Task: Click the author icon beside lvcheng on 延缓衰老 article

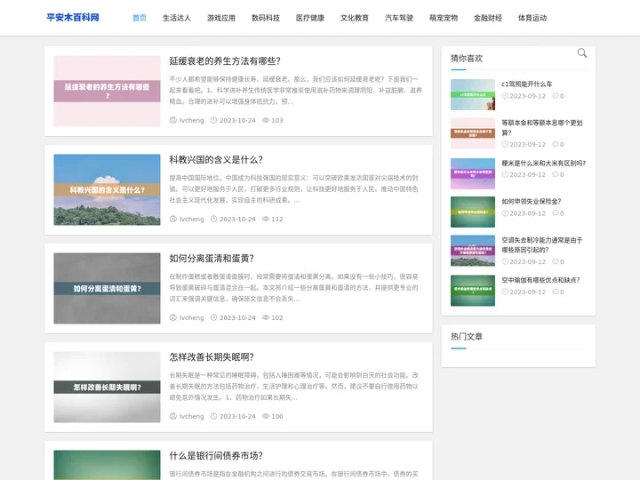Action: tap(173, 120)
